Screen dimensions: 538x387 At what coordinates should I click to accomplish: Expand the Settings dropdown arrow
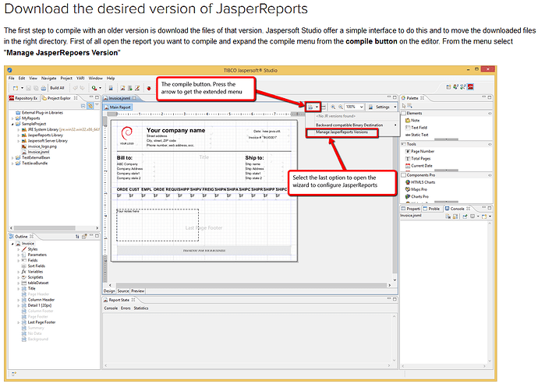coord(395,107)
